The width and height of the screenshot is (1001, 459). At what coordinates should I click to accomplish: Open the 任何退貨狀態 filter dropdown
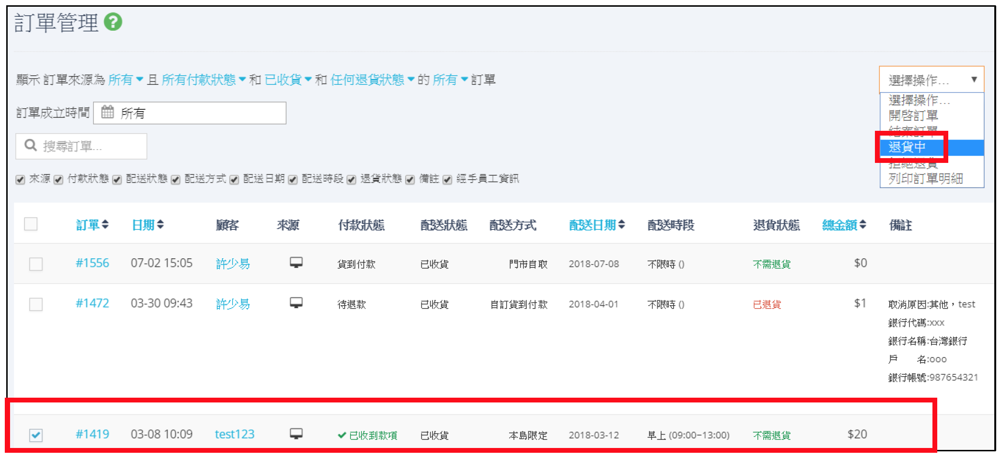(x=372, y=80)
